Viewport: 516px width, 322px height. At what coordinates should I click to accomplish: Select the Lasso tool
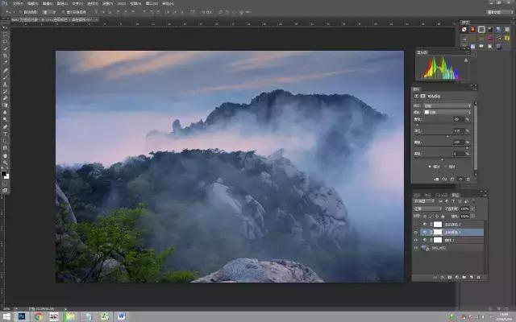pyautogui.click(x=5, y=42)
